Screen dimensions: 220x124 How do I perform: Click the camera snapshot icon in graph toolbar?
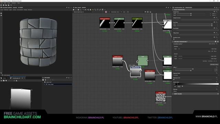pos(78,10)
